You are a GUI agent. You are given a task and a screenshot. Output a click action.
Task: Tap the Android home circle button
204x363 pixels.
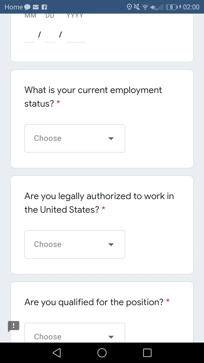tap(102, 353)
